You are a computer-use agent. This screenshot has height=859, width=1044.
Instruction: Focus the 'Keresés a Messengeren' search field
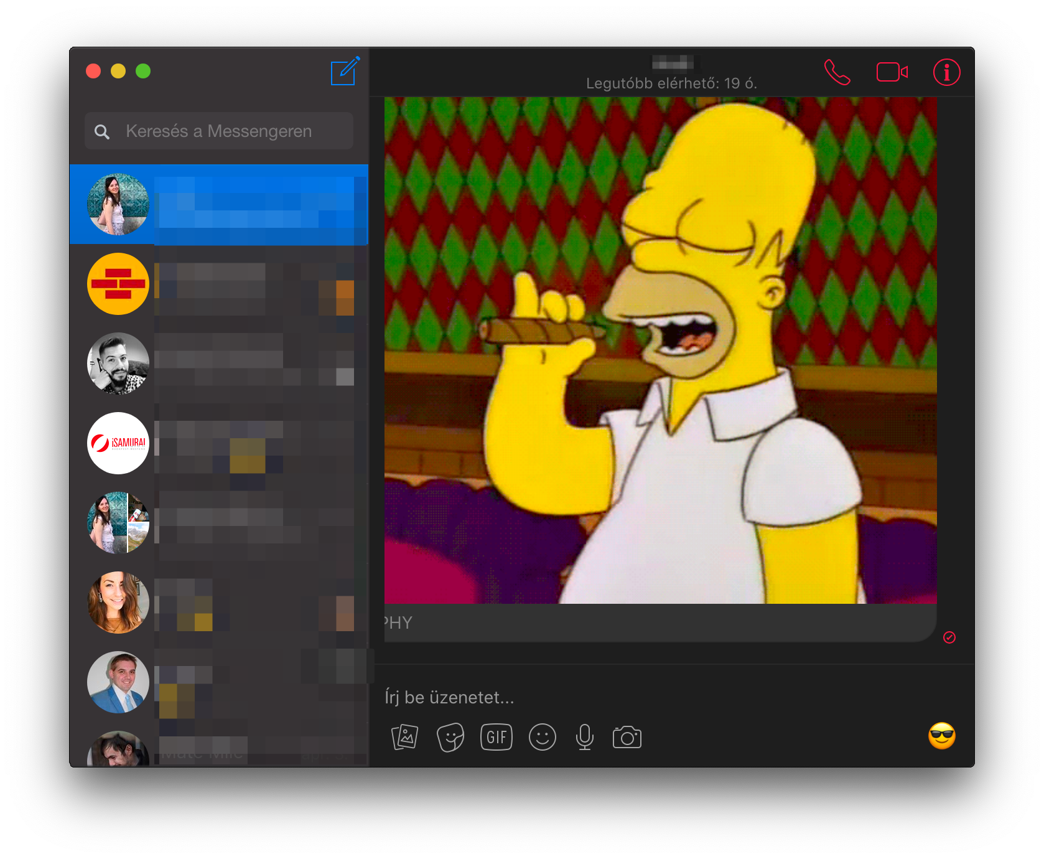coord(219,131)
